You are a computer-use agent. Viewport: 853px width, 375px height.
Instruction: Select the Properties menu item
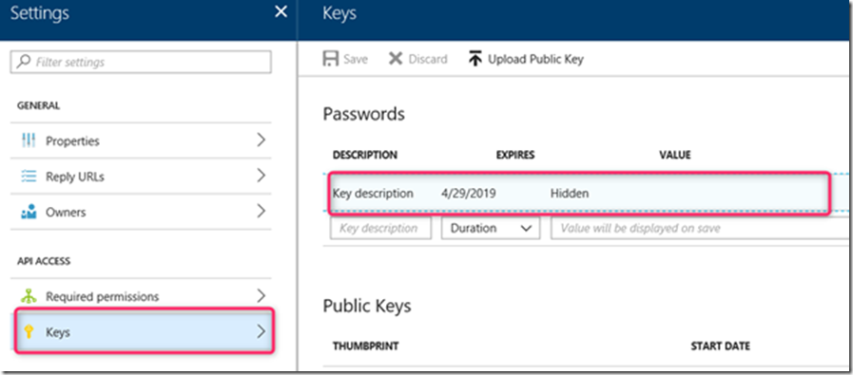[141, 141]
